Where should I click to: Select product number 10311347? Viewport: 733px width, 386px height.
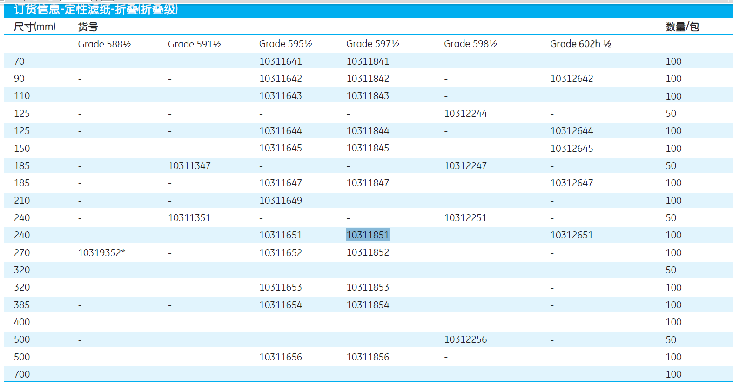[189, 166]
